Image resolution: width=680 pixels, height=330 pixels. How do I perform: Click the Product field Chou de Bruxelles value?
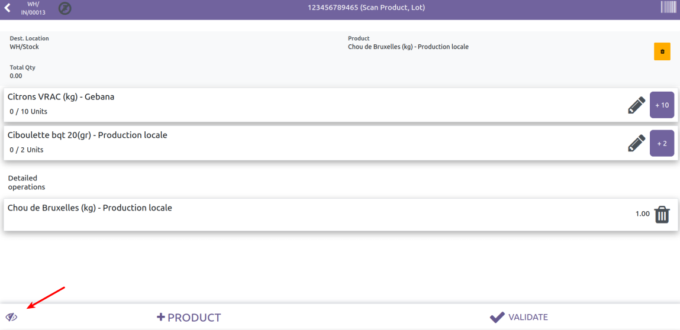(x=408, y=47)
